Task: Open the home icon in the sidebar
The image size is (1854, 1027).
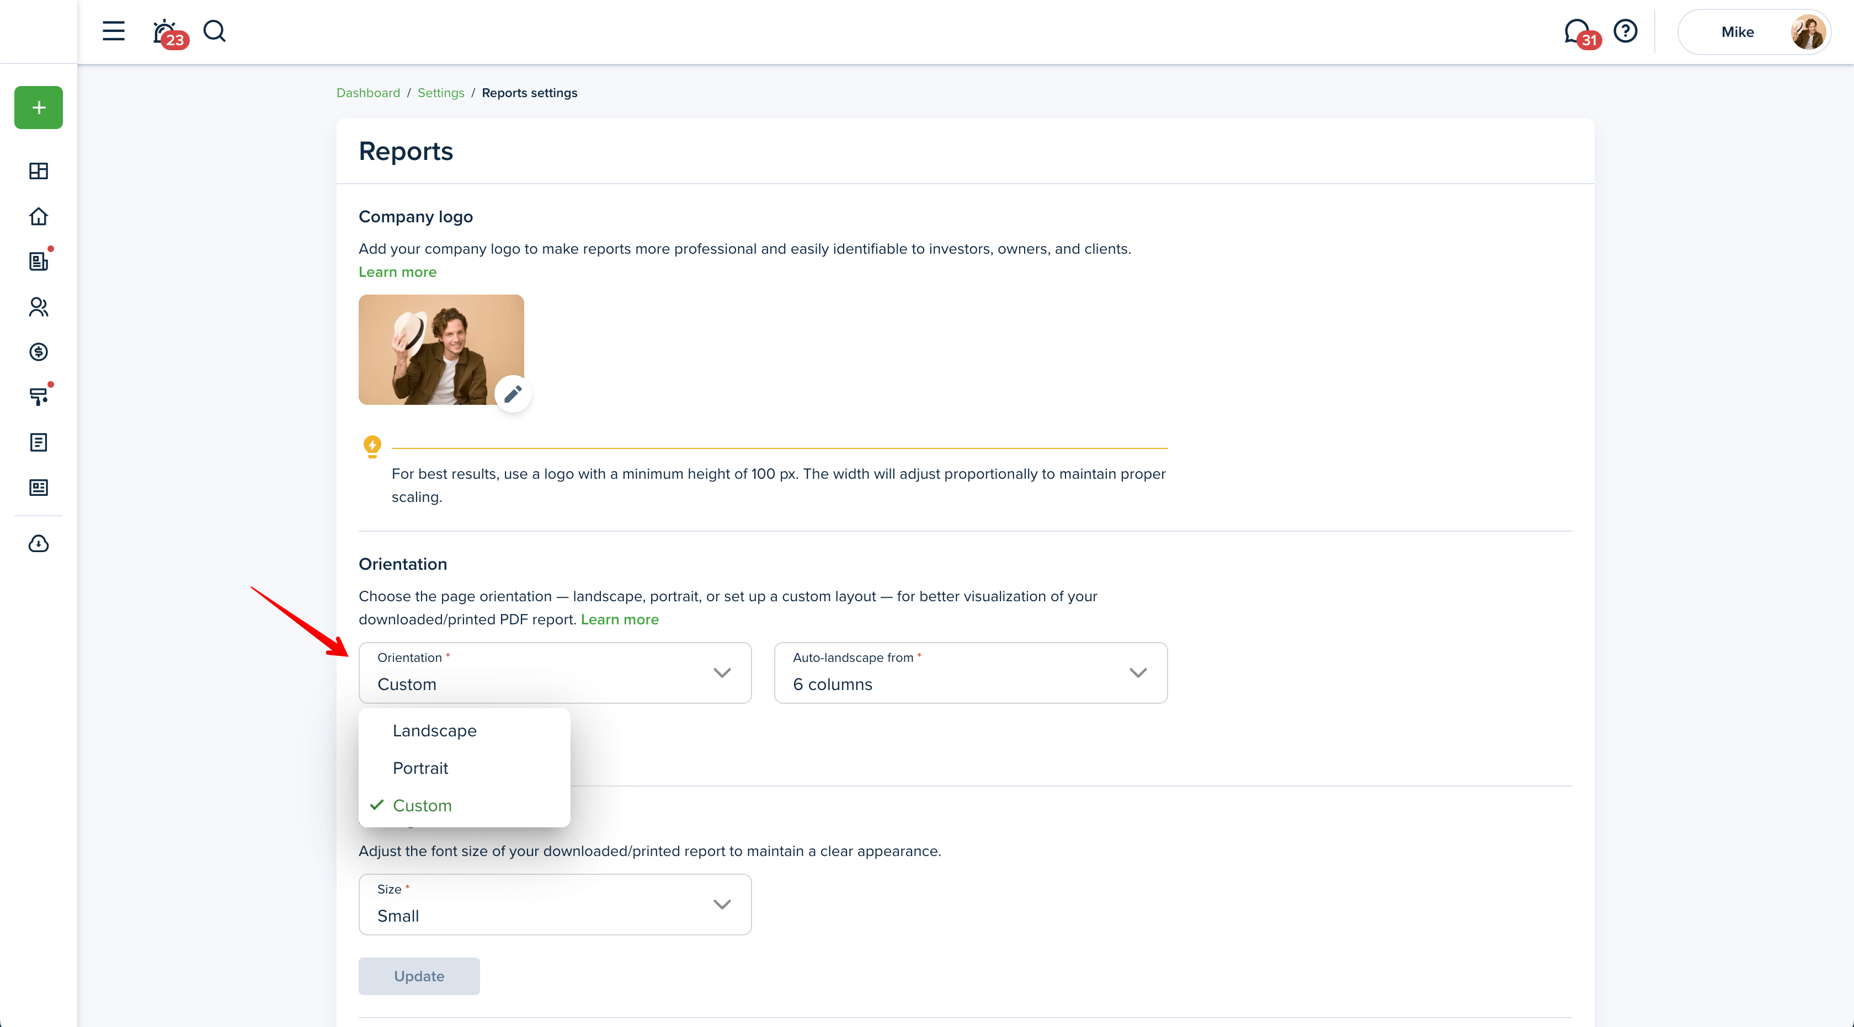Action: [38, 216]
